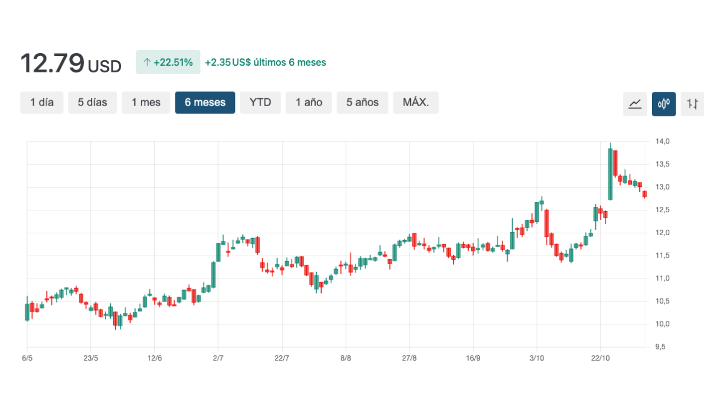
Task: Click the 14,0 price axis label
Action: tap(662, 141)
